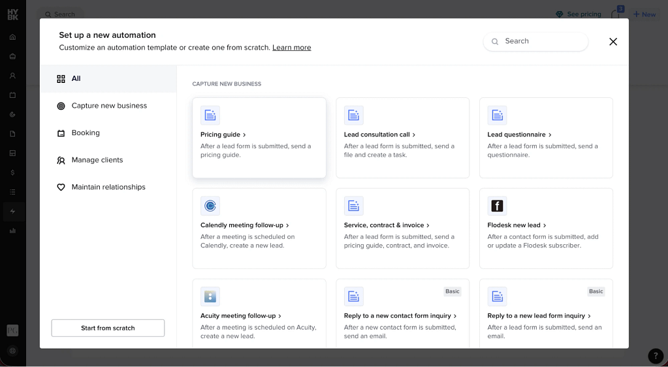
Task: Open the bar chart reports sidebar icon
Action: pos(13,231)
